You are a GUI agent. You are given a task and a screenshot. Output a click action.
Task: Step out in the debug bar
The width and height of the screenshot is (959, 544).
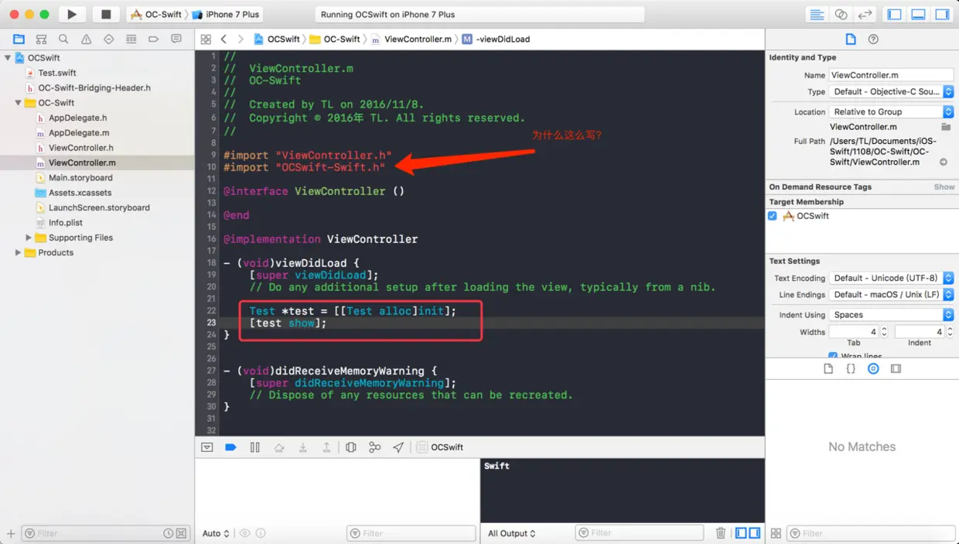coord(326,447)
